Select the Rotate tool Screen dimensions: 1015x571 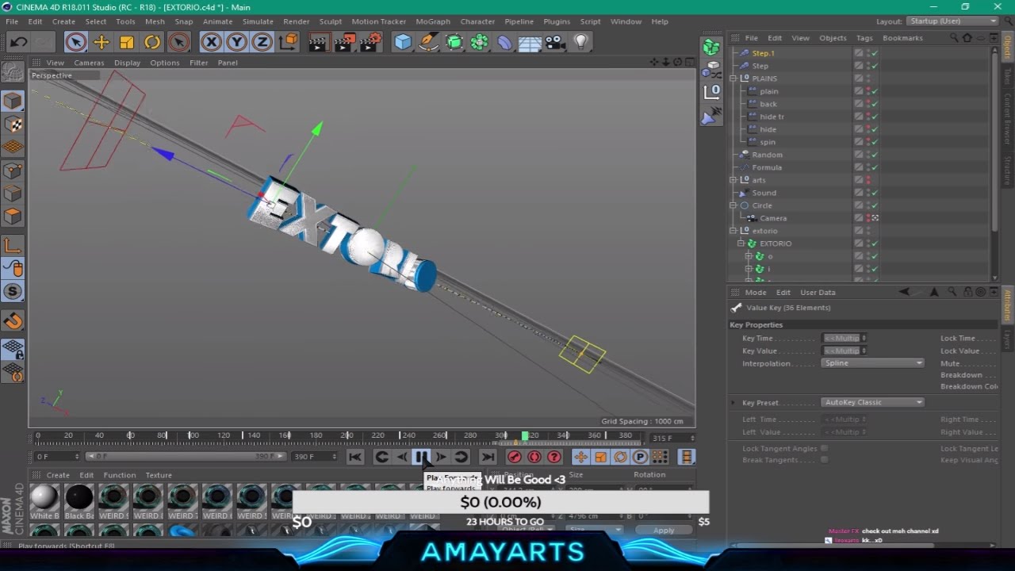click(152, 42)
